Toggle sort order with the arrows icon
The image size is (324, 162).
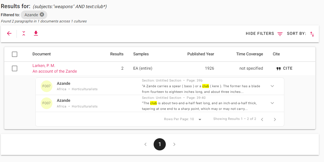312,34
